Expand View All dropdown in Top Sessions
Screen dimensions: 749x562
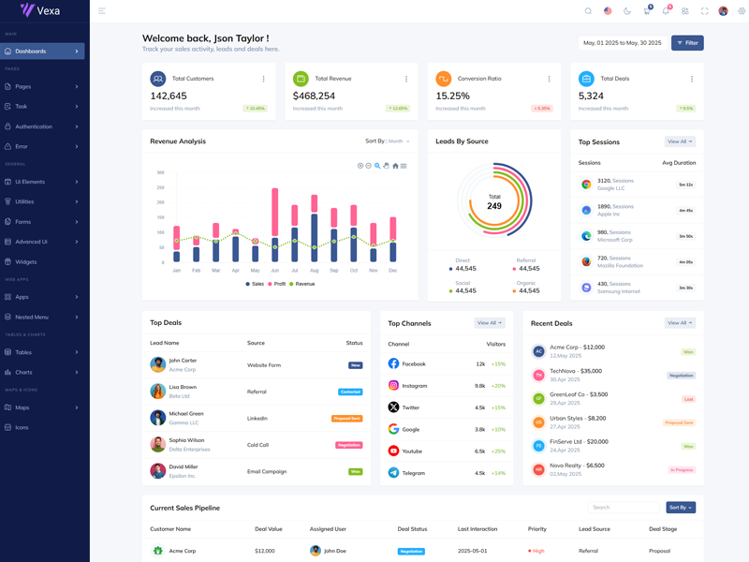point(680,141)
